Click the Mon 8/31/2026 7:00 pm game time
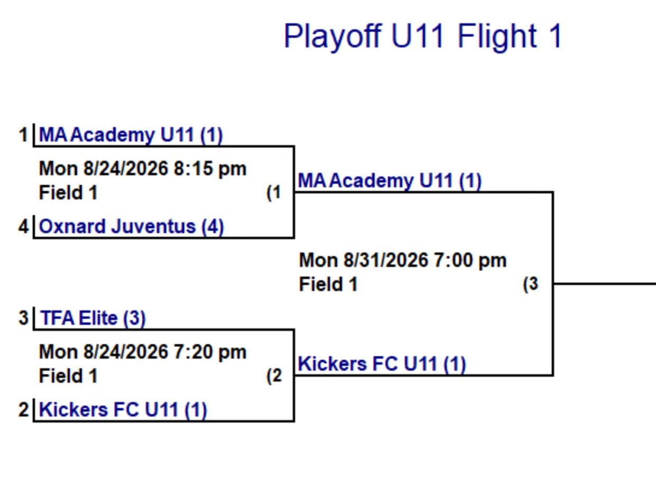 tap(403, 260)
